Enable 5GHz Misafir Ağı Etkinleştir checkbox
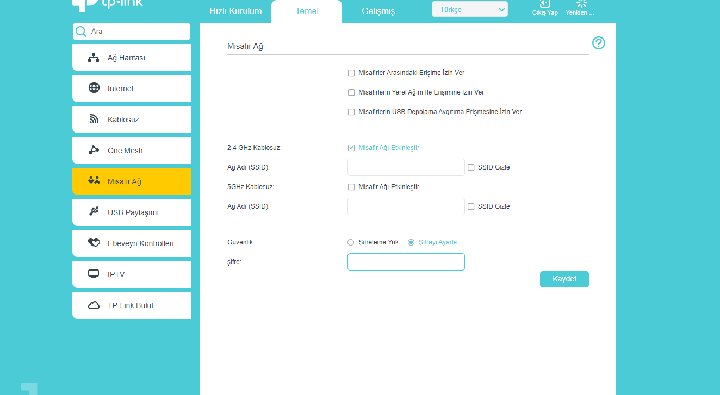This screenshot has width=720, height=395. pos(351,187)
